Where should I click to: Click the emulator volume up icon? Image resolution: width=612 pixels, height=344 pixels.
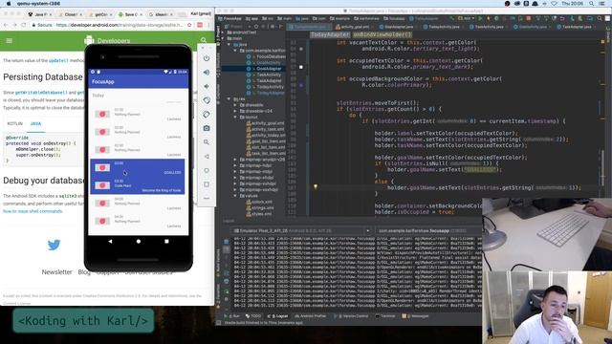click(207, 73)
